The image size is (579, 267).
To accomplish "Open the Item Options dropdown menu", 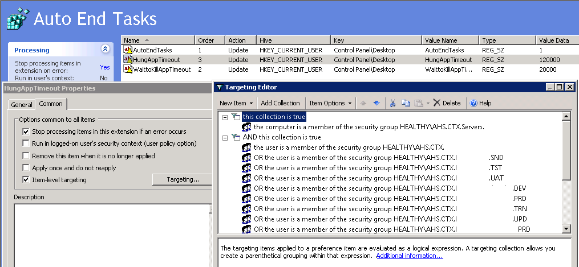I will pyautogui.click(x=330, y=103).
